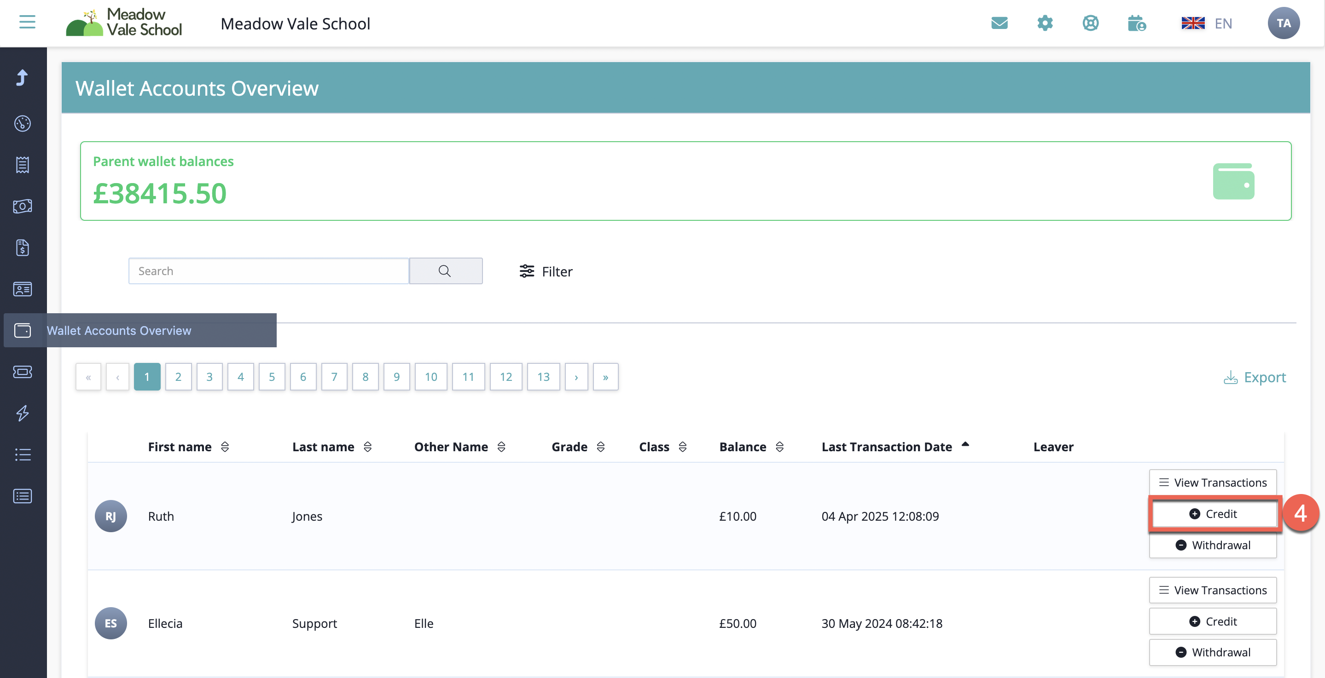
Task: Open the hamburger menu
Action: [x=27, y=22]
